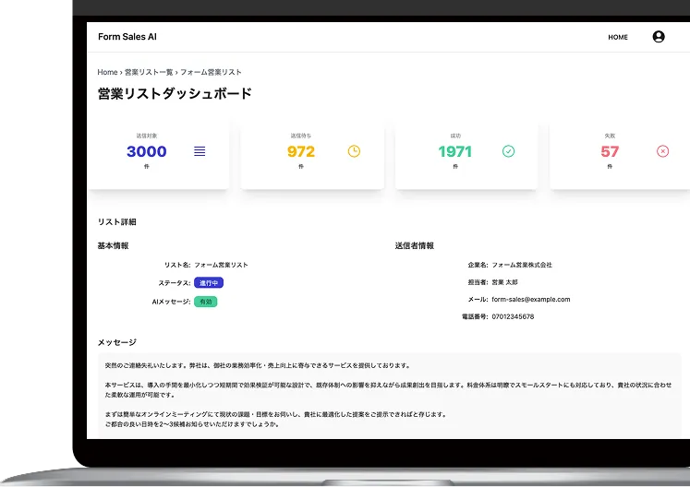Click the company name フォーム営業株式会社
Screen dimensions: 690x487
pyautogui.click(x=522, y=265)
